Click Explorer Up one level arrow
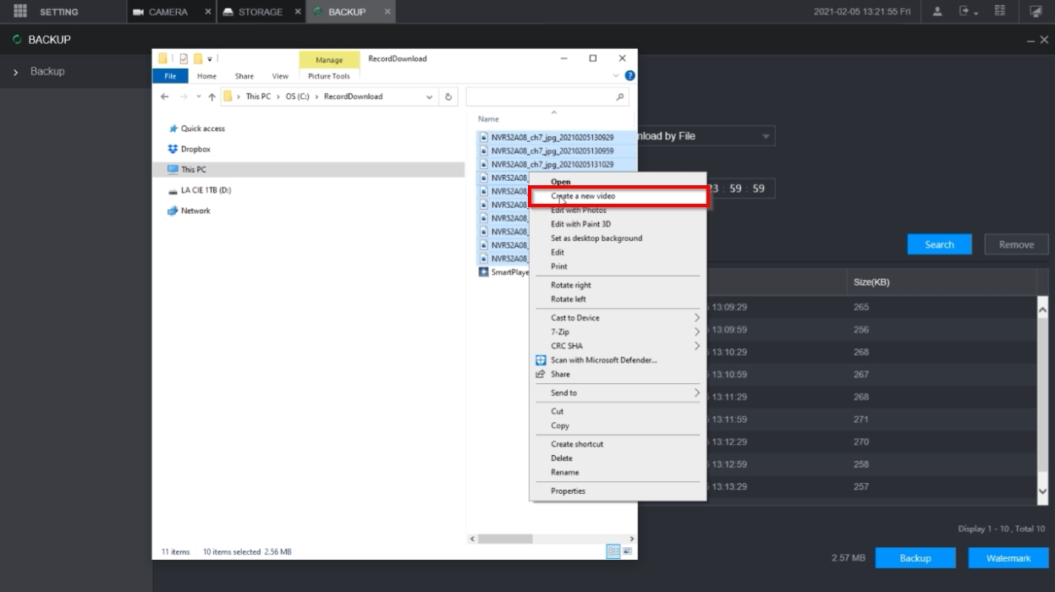The height and width of the screenshot is (592, 1055). tap(212, 96)
